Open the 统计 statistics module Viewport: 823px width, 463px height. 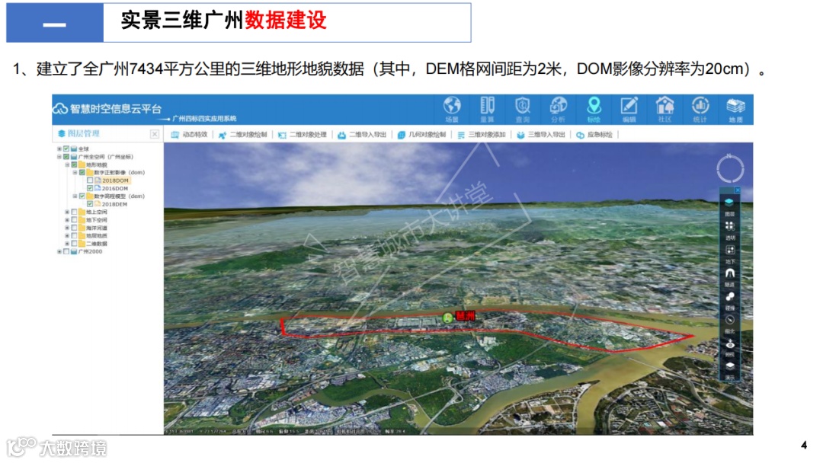[700, 109]
